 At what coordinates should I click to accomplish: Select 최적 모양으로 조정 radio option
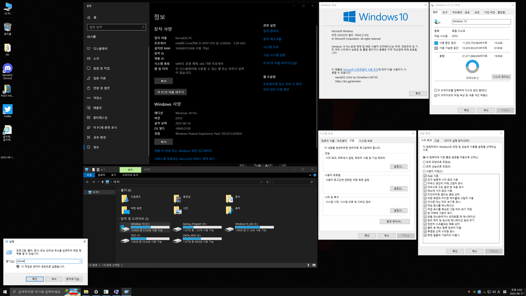coord(437,162)
